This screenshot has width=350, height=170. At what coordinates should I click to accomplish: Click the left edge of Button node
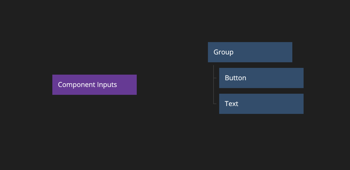point(220,78)
